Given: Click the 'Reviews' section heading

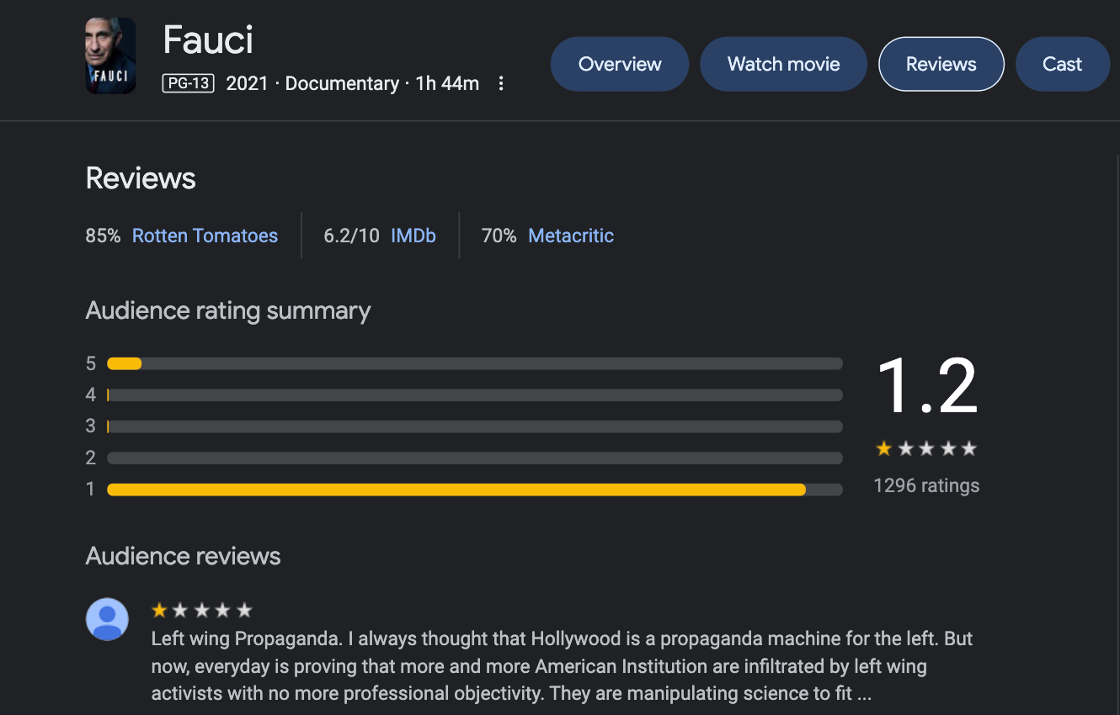Looking at the screenshot, I should (141, 178).
